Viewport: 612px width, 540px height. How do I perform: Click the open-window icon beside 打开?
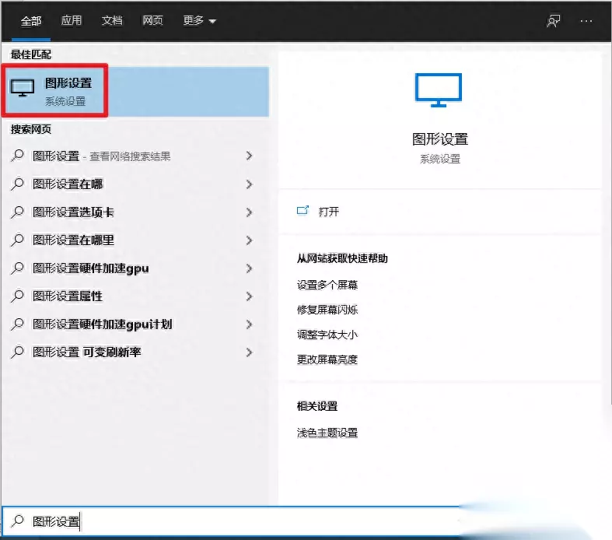click(303, 211)
